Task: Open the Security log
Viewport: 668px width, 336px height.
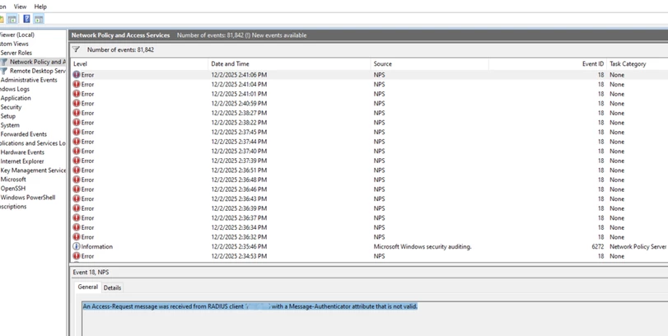Action: point(11,107)
